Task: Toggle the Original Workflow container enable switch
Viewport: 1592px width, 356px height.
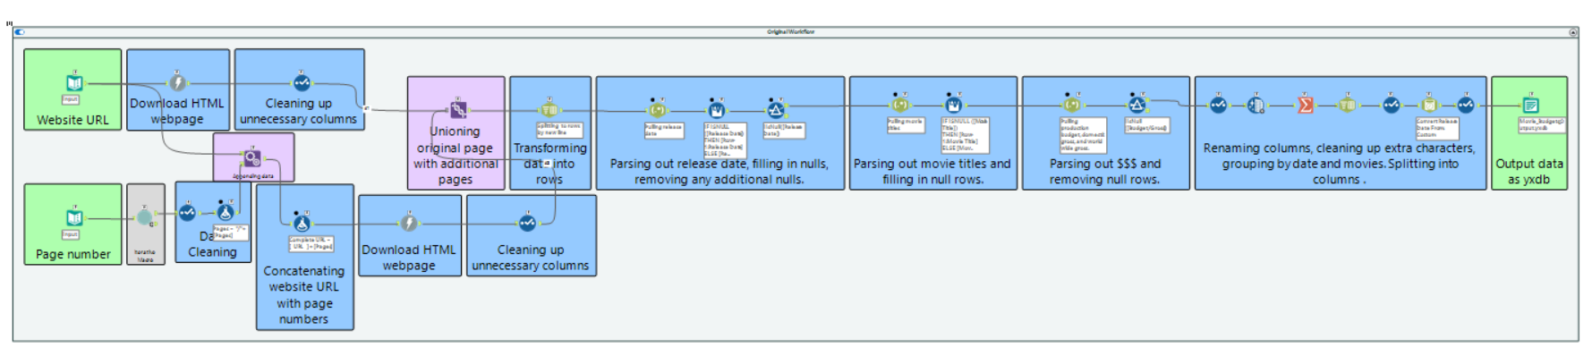Action: 20,32
